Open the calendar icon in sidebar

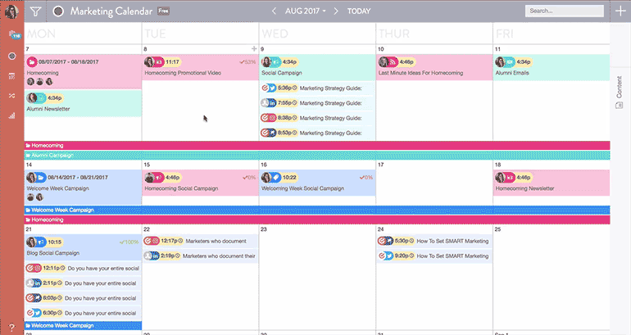12,76
